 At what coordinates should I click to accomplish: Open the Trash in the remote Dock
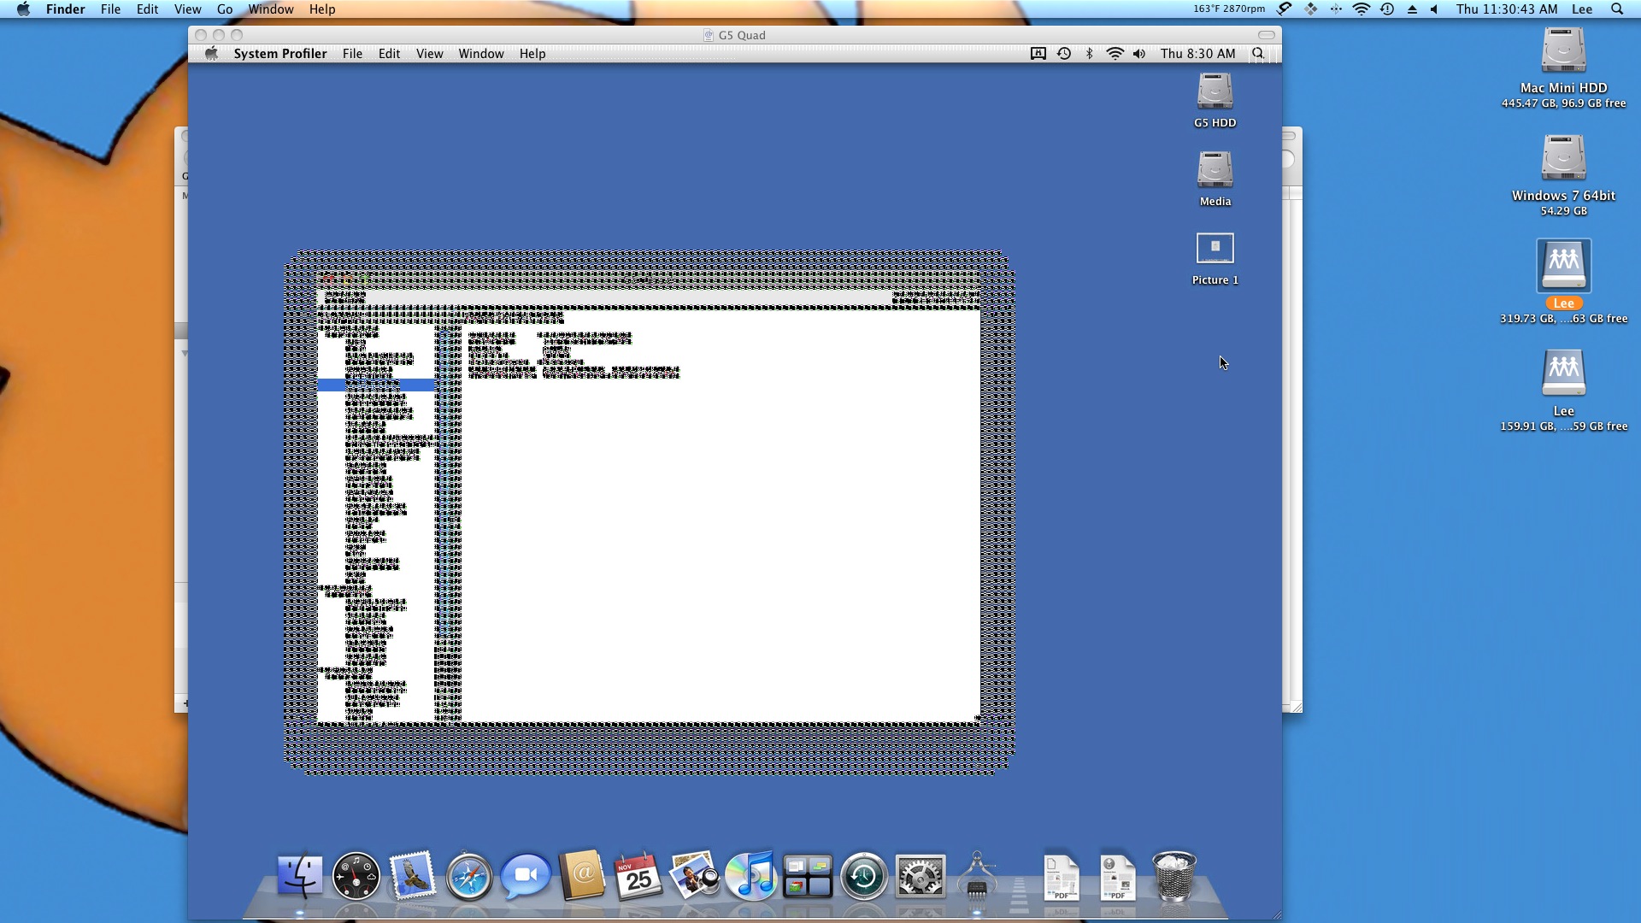coord(1173,877)
